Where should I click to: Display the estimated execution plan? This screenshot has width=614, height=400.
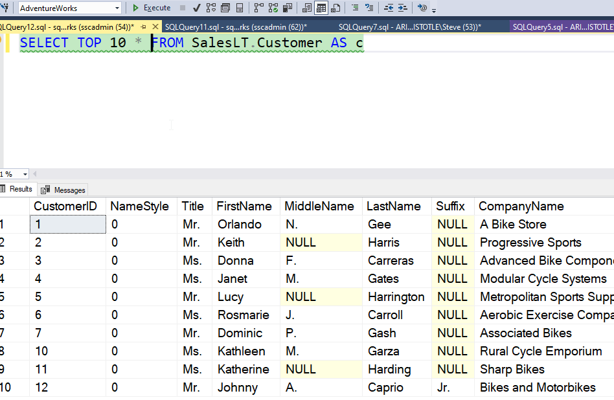[x=211, y=8]
